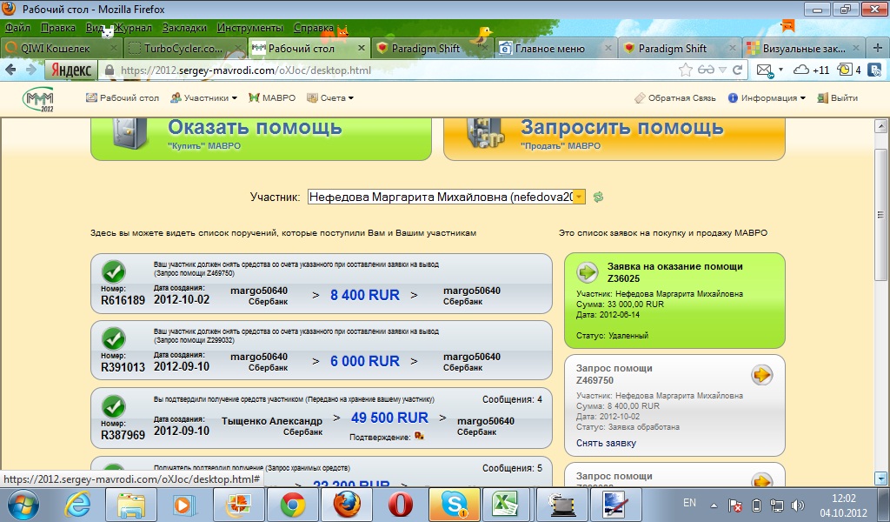
Task: Open the Рабочий стол site navigation link
Action: (x=123, y=98)
